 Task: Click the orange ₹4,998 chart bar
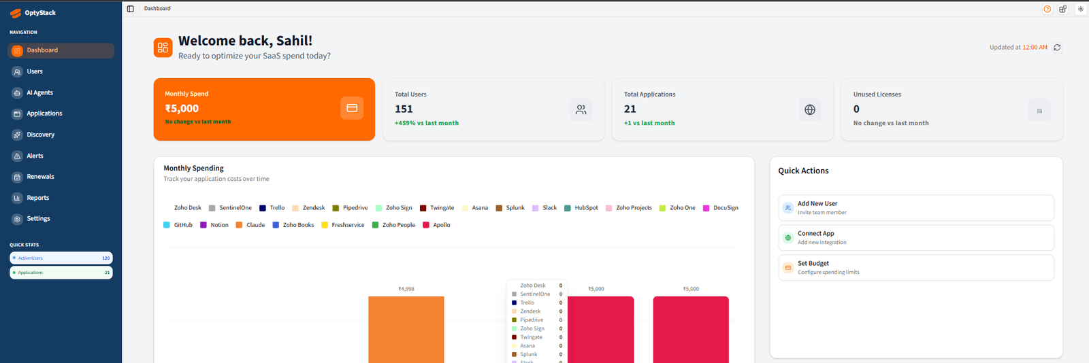pos(406,330)
